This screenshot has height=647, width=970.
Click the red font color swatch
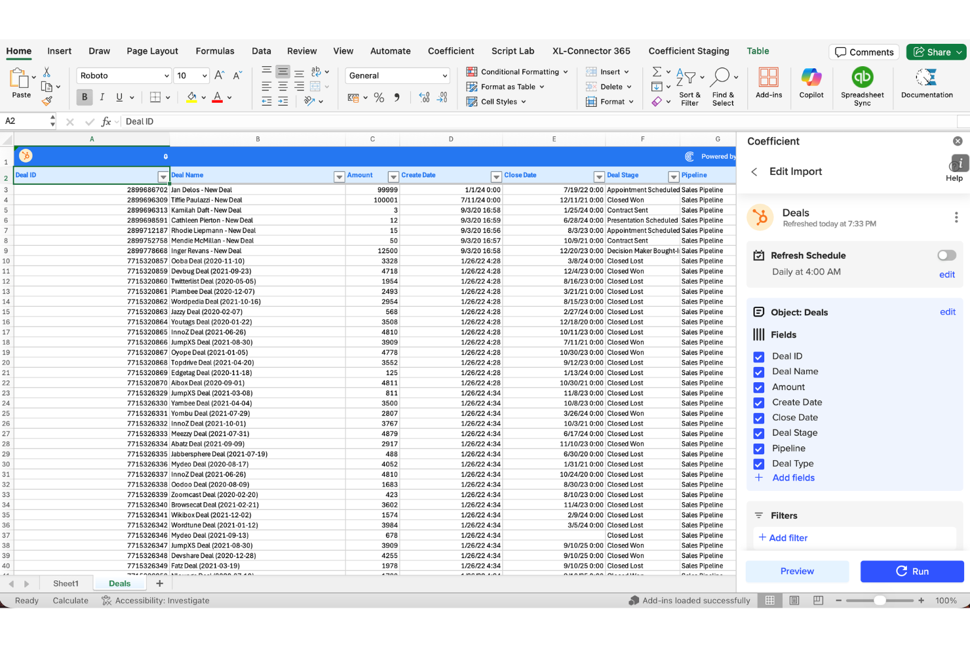coord(216,97)
